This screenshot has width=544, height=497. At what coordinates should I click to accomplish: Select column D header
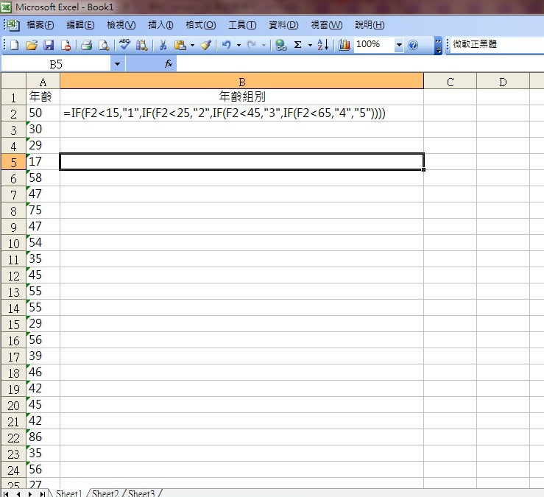(503, 82)
